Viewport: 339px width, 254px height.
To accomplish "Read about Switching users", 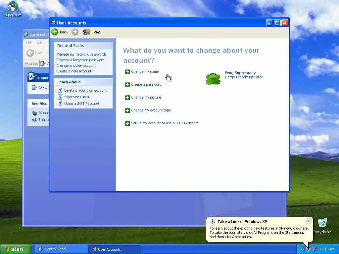I will (76, 97).
